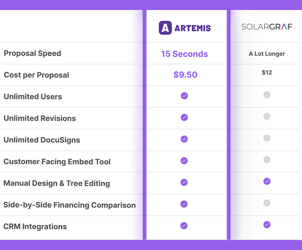
Task: Click the Proposal Speed row label
Action: click(x=32, y=53)
